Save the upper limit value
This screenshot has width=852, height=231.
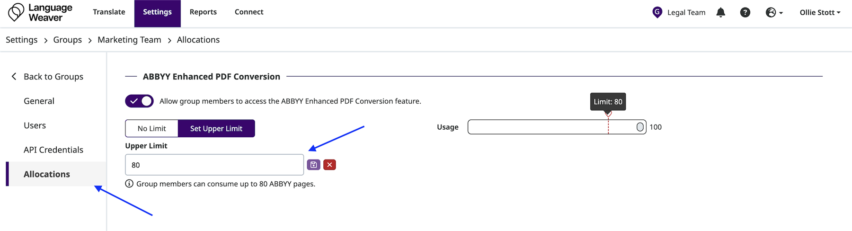[313, 165]
